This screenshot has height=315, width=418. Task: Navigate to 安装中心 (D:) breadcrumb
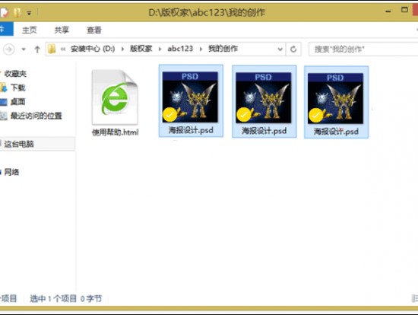tap(93, 49)
